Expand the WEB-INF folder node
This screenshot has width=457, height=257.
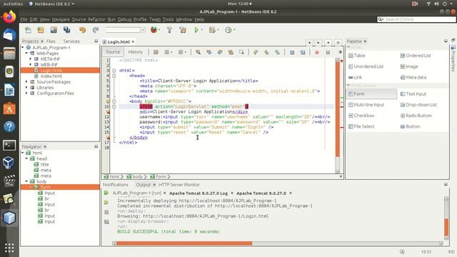click(30, 64)
